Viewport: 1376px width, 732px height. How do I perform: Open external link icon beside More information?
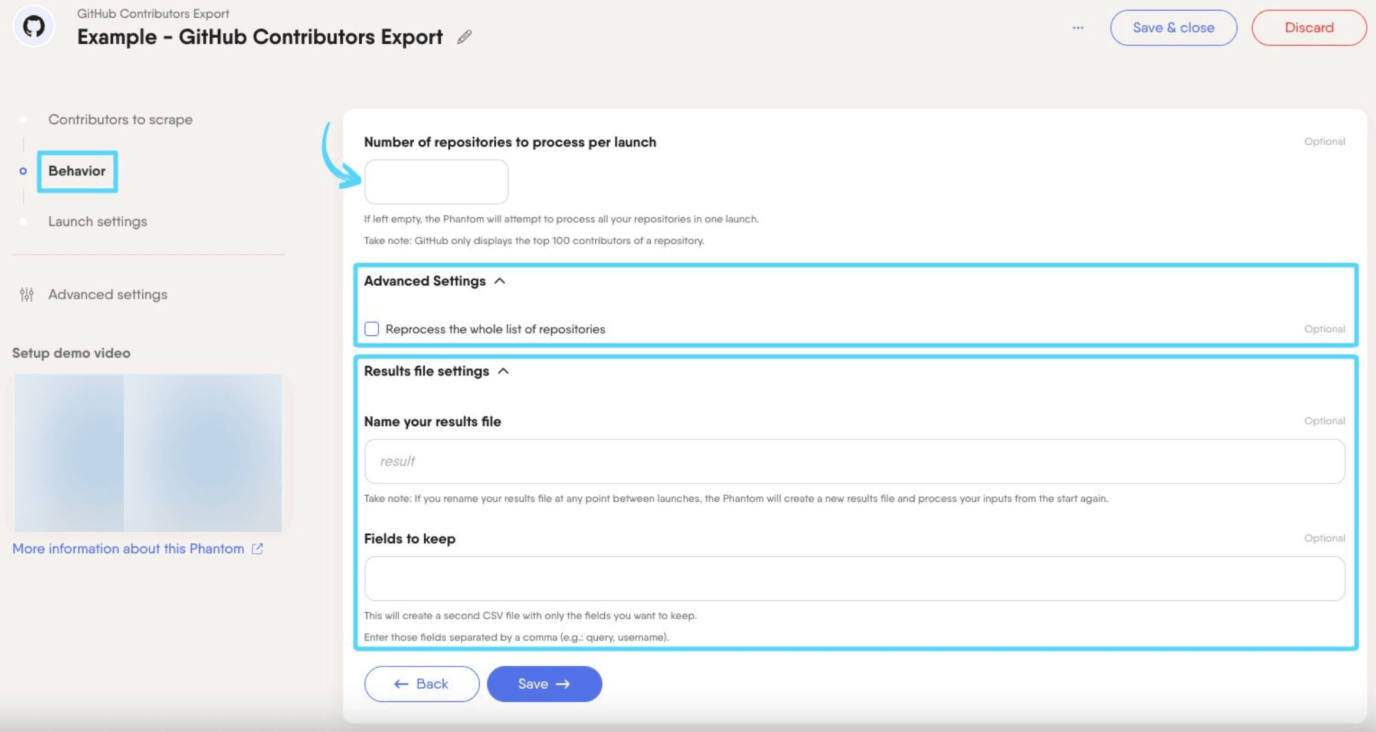[257, 548]
